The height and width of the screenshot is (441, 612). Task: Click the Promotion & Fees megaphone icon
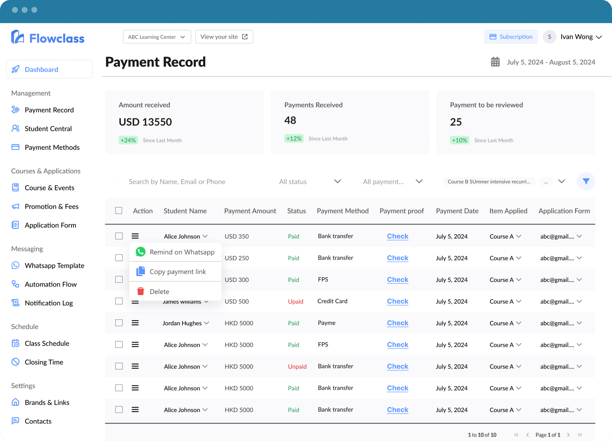coord(15,206)
